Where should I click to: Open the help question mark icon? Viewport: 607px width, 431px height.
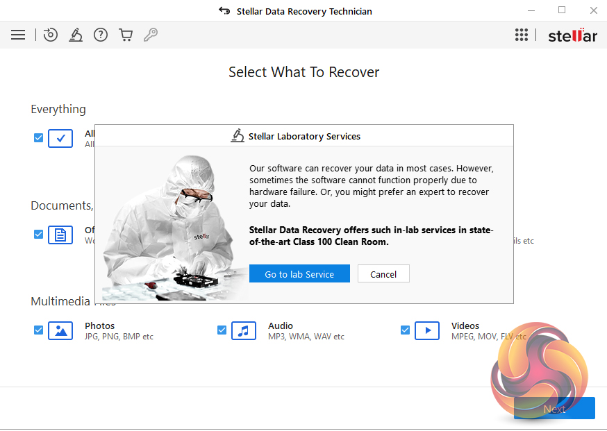click(101, 35)
